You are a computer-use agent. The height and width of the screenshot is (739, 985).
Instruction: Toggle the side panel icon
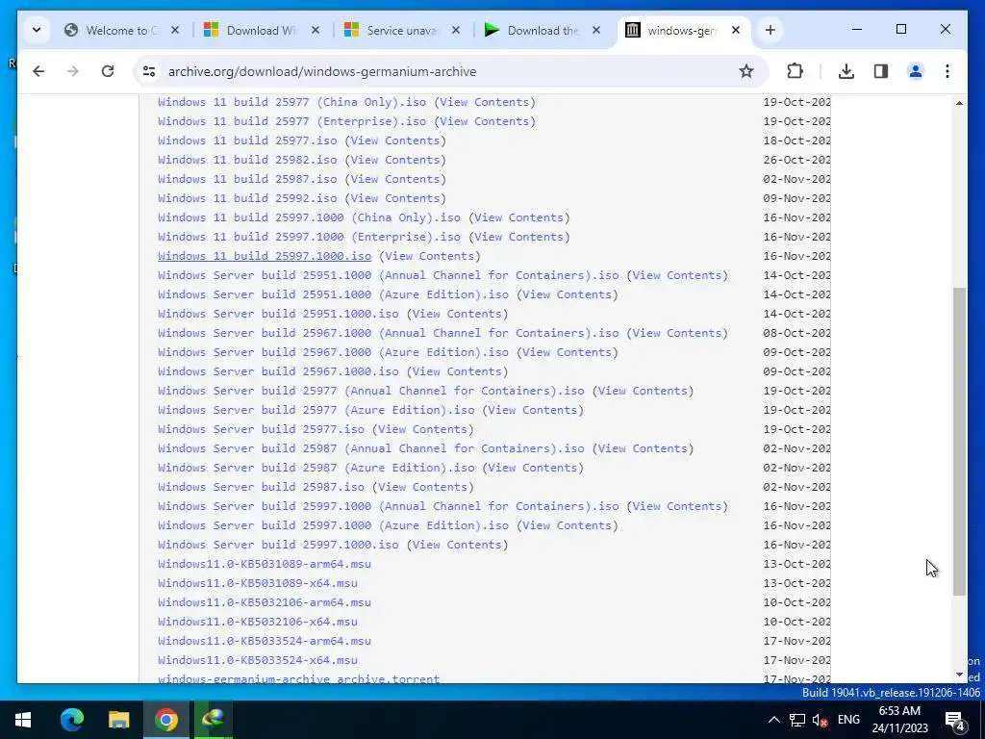881,71
